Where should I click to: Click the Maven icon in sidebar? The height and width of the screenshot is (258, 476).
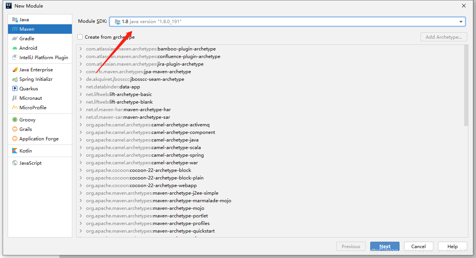pyautogui.click(x=15, y=29)
